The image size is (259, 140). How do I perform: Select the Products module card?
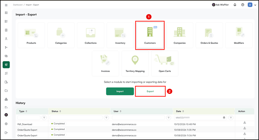pyautogui.click(x=31, y=35)
